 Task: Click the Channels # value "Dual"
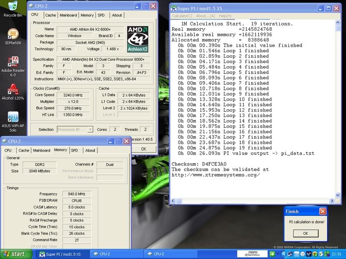click(110, 164)
